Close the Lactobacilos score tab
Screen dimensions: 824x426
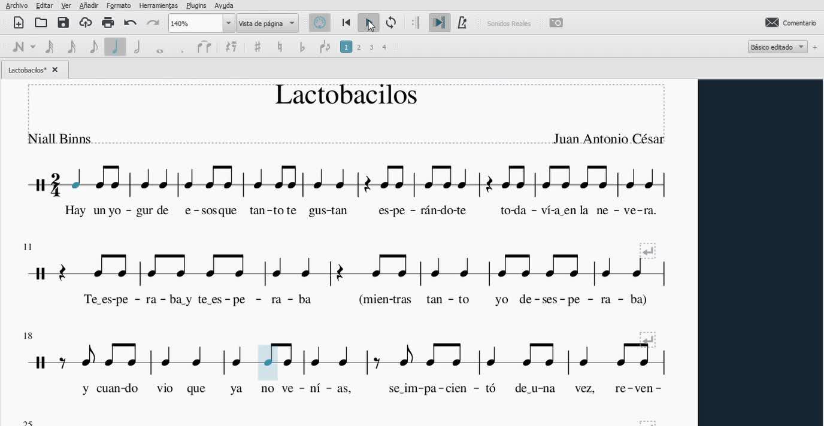coord(55,70)
